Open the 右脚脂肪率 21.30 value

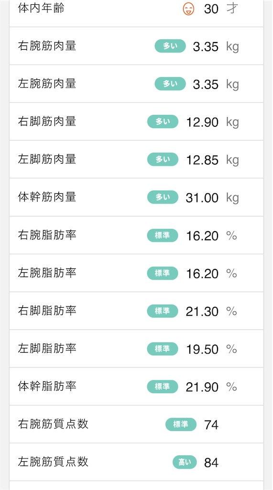202,312
